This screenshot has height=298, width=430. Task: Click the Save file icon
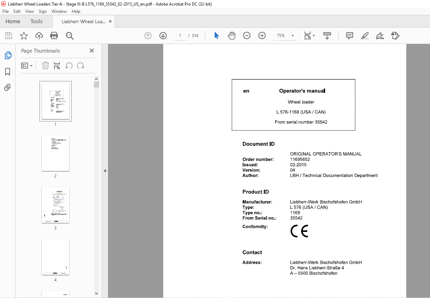pyautogui.click(x=9, y=36)
